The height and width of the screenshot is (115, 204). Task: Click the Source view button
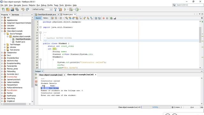tap(38, 18)
